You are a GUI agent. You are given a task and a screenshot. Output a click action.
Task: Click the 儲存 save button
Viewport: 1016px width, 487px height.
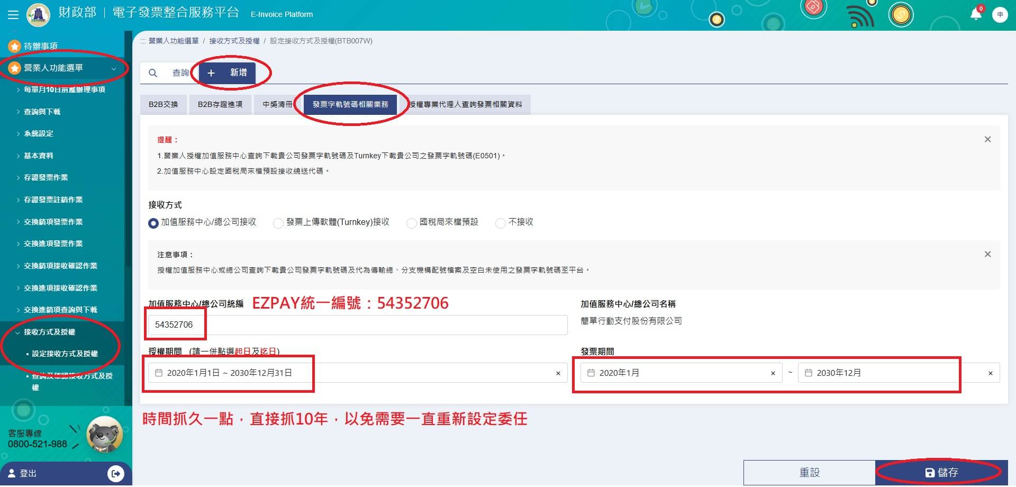click(x=941, y=472)
